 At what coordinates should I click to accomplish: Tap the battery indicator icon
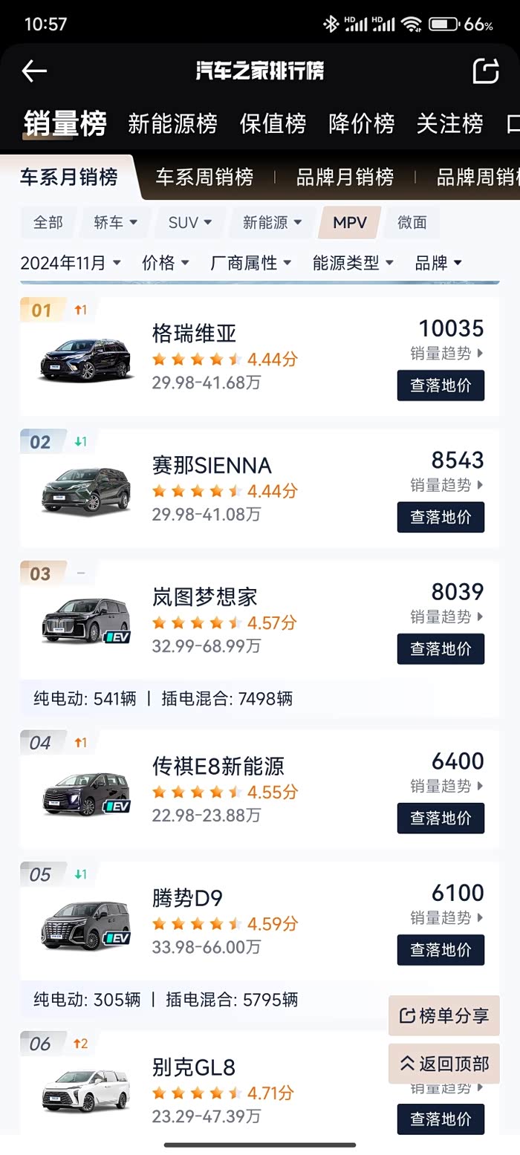443,25
